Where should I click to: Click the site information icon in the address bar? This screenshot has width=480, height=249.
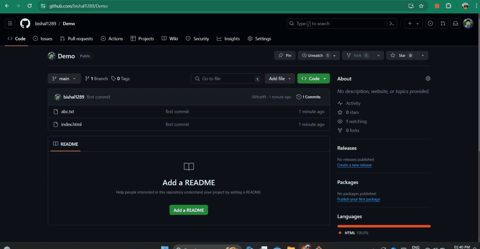tap(43, 6)
